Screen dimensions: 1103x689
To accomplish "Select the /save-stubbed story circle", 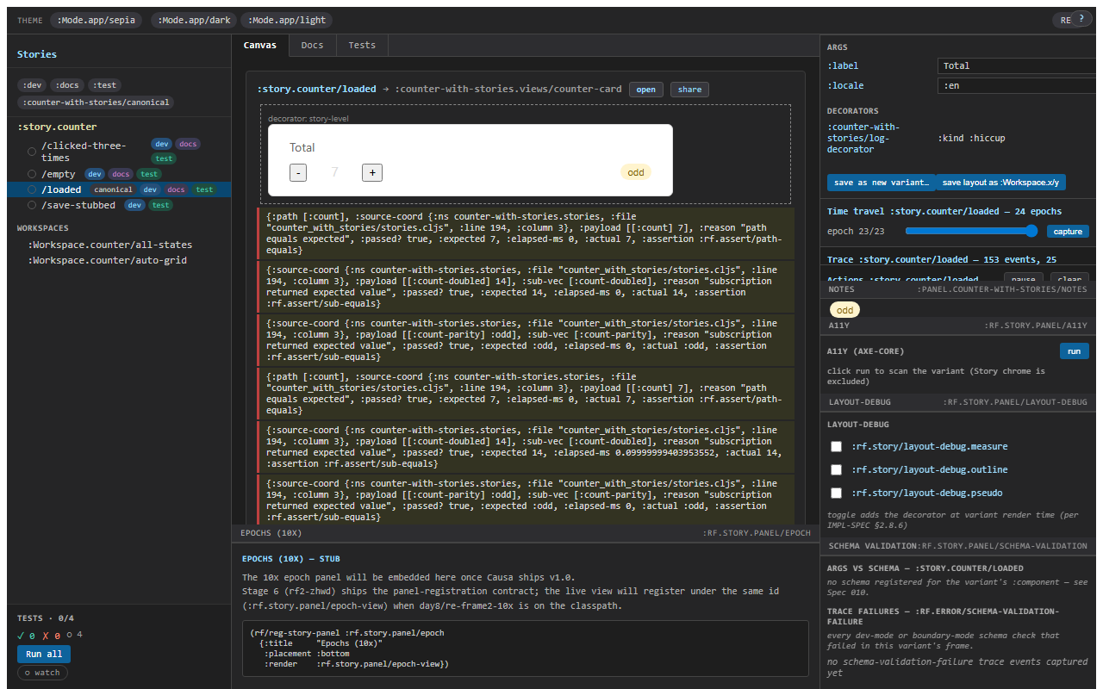I will 32,205.
